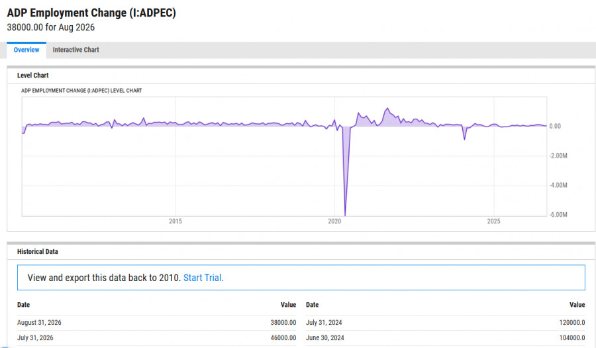This screenshot has width=596, height=348.
Task: Click the -6.00M y-axis label
Action: coord(558,215)
